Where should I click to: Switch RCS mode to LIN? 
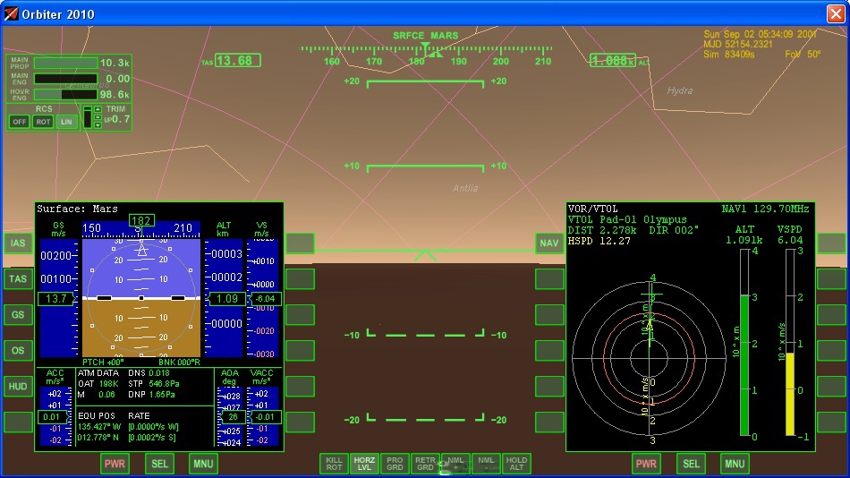[x=66, y=122]
